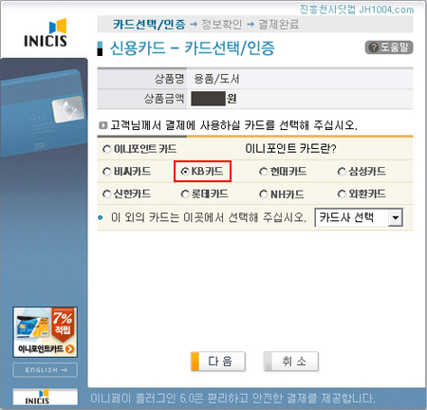Select the 이니포인트 카드 radio button
The height and width of the screenshot is (410, 427).
tap(106, 149)
